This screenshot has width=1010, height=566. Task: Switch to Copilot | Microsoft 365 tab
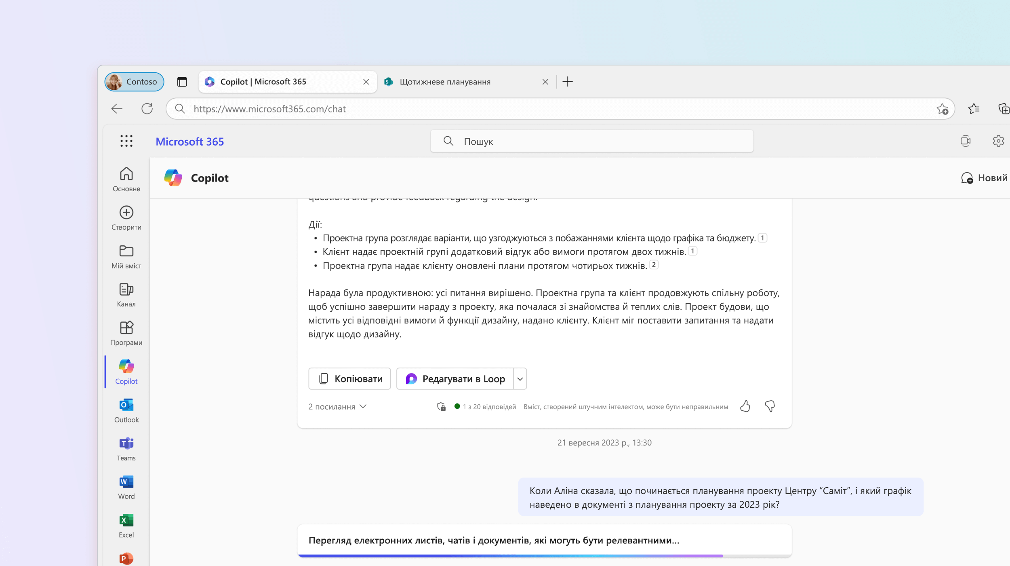tap(288, 82)
